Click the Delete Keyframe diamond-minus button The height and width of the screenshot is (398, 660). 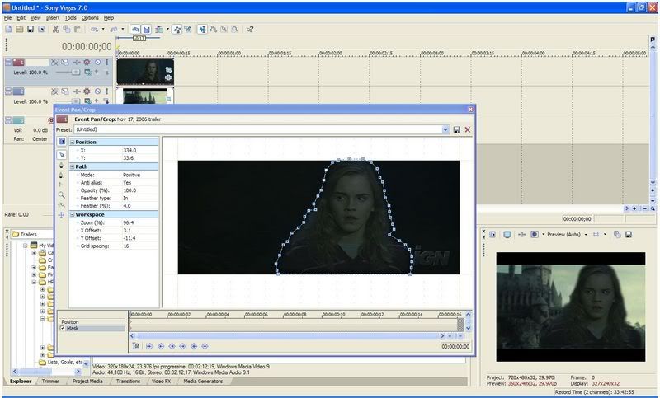tap(205, 346)
